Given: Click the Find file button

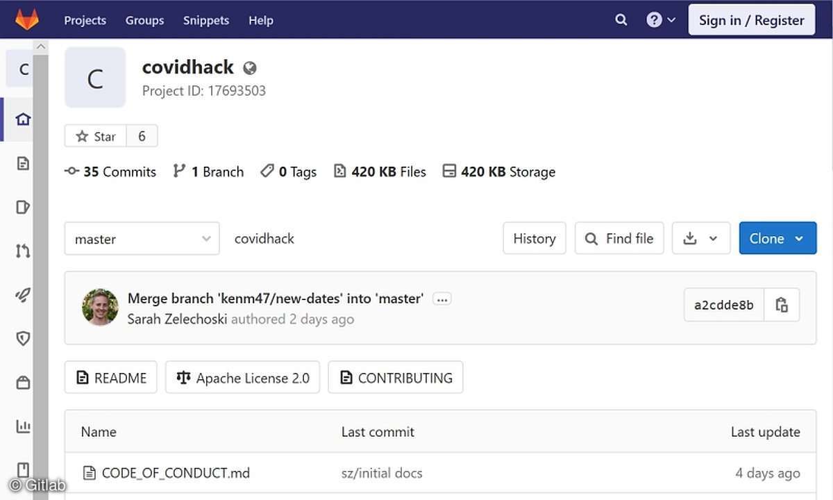Looking at the screenshot, I should coord(619,238).
